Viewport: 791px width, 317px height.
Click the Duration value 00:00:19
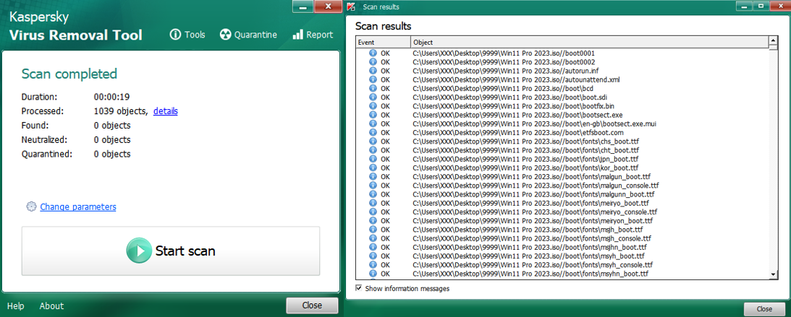112,97
